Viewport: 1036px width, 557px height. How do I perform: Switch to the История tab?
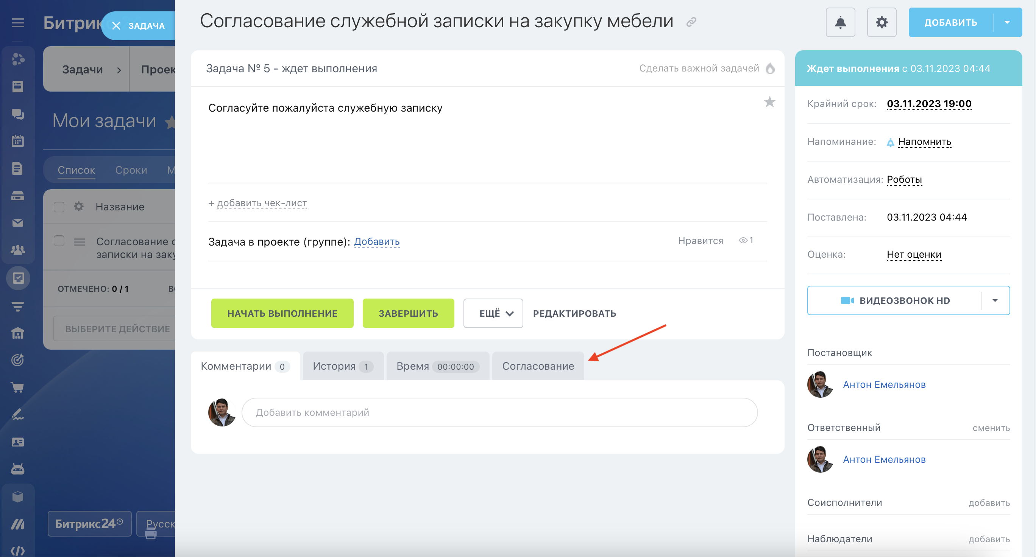342,366
